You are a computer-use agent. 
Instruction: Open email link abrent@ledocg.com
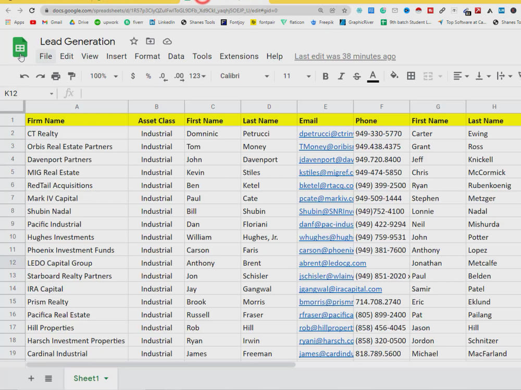click(x=332, y=263)
